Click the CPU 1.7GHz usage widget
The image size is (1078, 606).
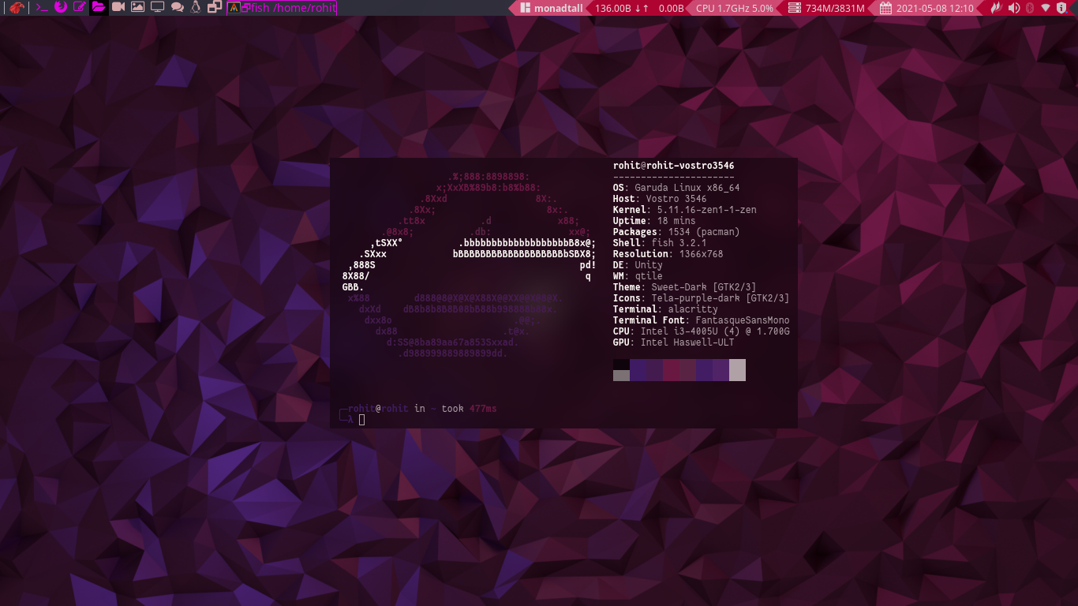pos(734,8)
